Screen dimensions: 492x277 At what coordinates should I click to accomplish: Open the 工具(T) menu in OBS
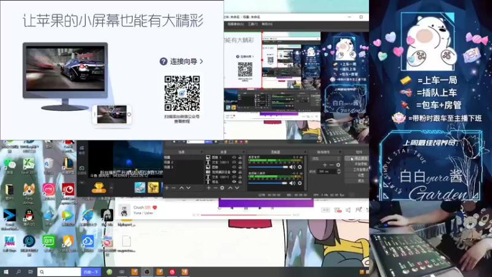pyautogui.click(x=253, y=24)
